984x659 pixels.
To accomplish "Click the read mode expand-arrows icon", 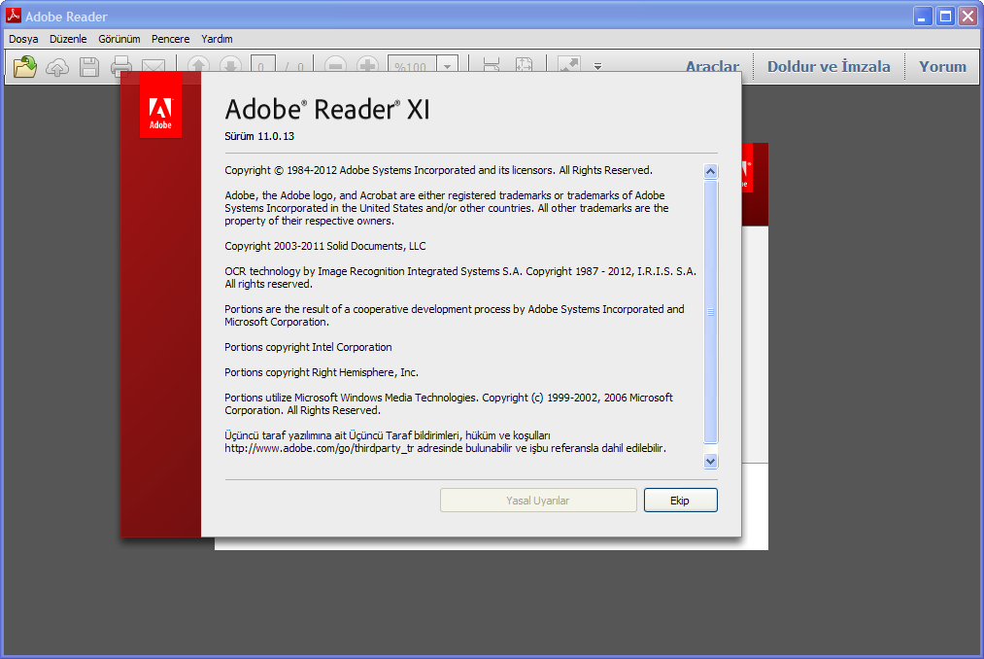I will [x=568, y=63].
